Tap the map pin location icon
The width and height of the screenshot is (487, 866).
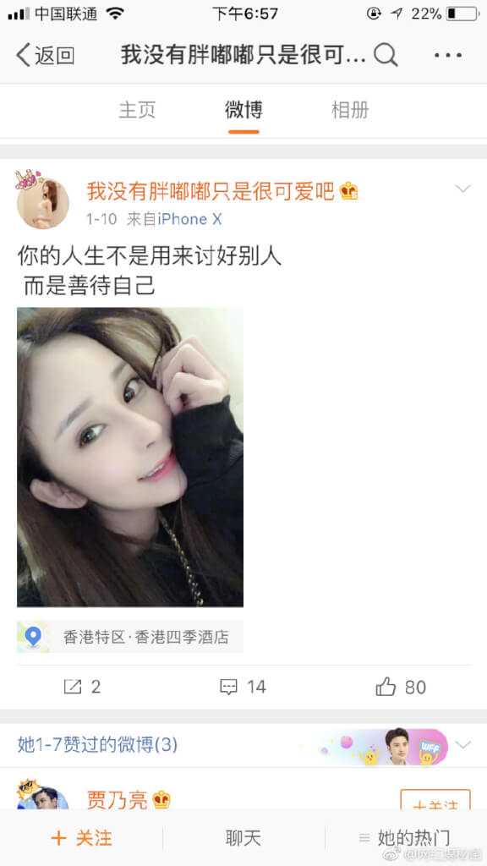[33, 637]
